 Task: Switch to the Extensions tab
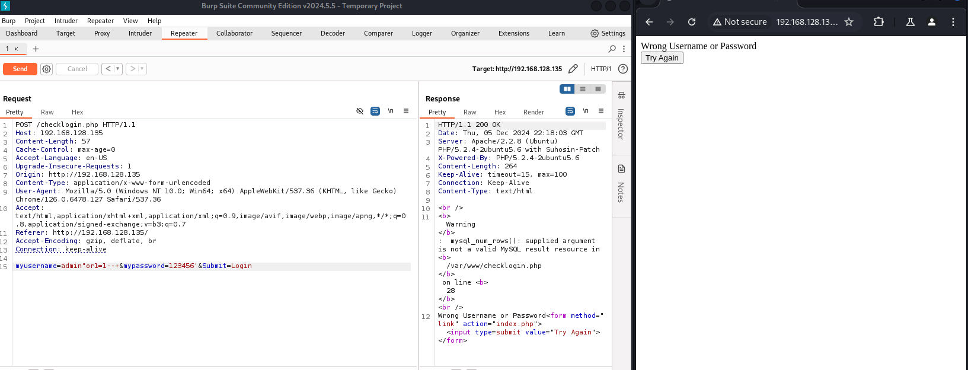click(514, 33)
